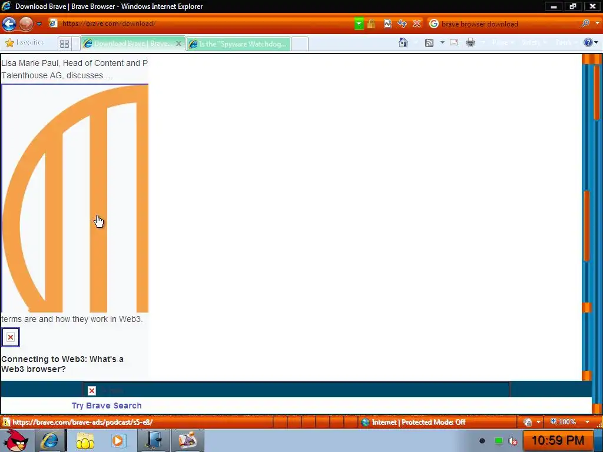Click the Google search provider icon
The image size is (603, 452).
click(434, 24)
